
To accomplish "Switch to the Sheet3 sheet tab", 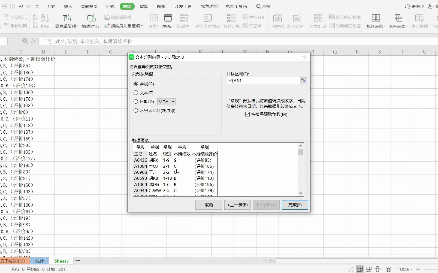I will coord(61,261).
